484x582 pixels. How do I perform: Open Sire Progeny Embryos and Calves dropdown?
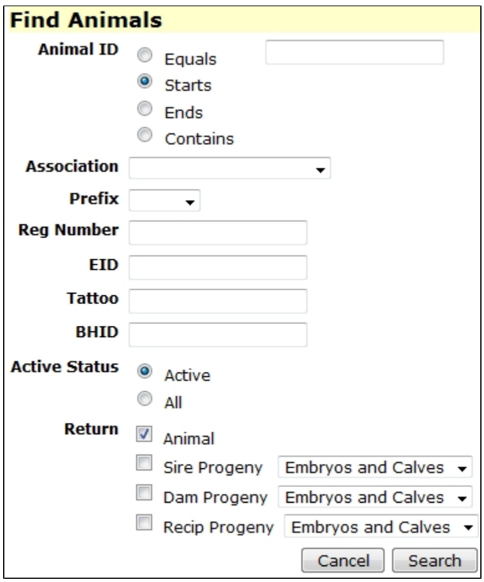click(375, 468)
